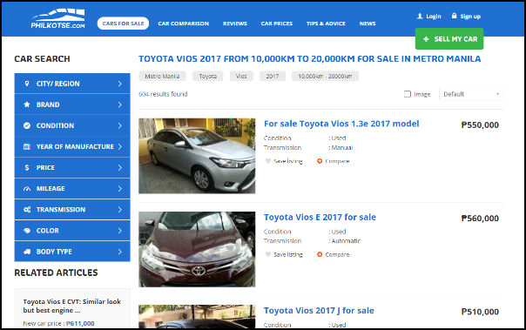Expand City/Region filter chevron

click(x=120, y=84)
